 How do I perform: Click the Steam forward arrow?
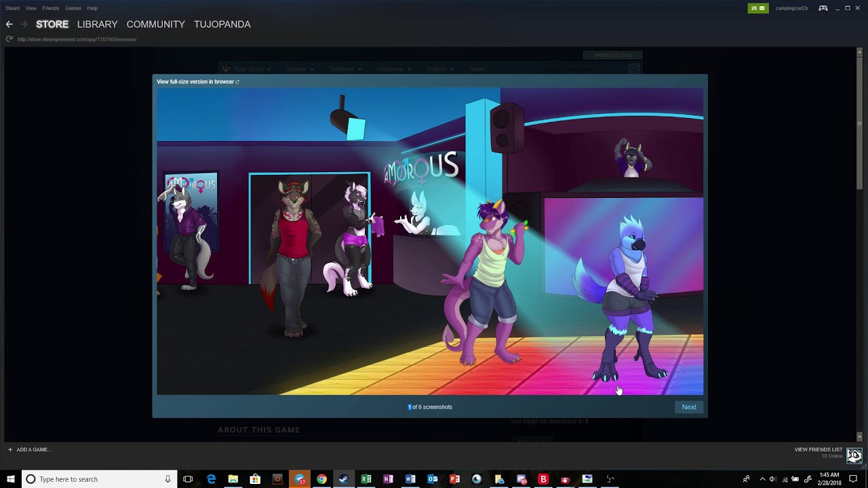(24, 24)
